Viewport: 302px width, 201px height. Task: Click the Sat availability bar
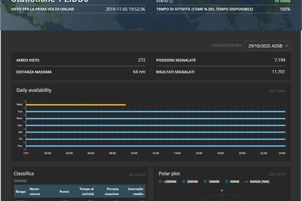coord(156,132)
